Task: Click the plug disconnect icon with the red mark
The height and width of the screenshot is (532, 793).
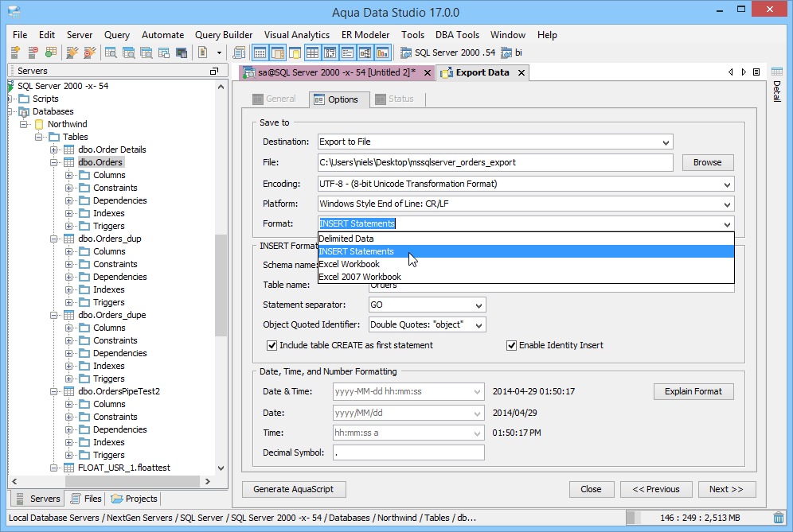Action: [x=89, y=52]
